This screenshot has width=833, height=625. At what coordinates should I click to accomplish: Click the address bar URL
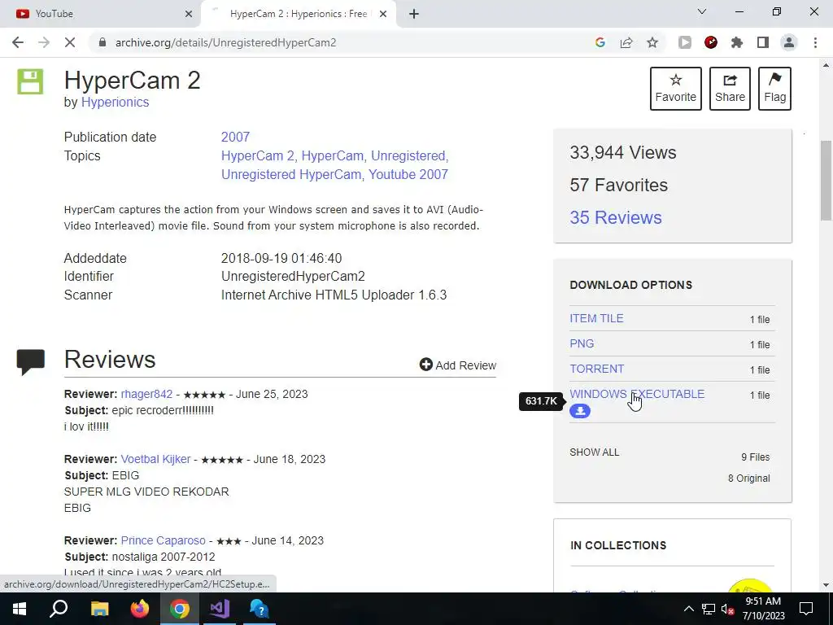point(226,42)
